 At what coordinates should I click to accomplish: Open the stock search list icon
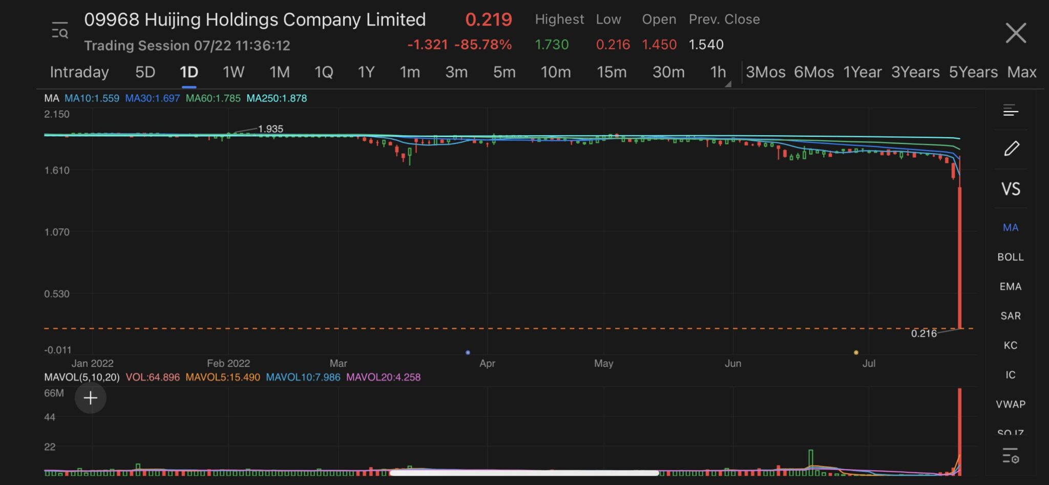tap(60, 32)
